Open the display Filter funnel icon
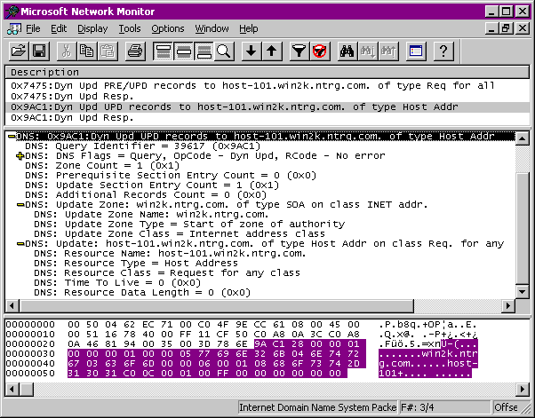 (x=299, y=51)
